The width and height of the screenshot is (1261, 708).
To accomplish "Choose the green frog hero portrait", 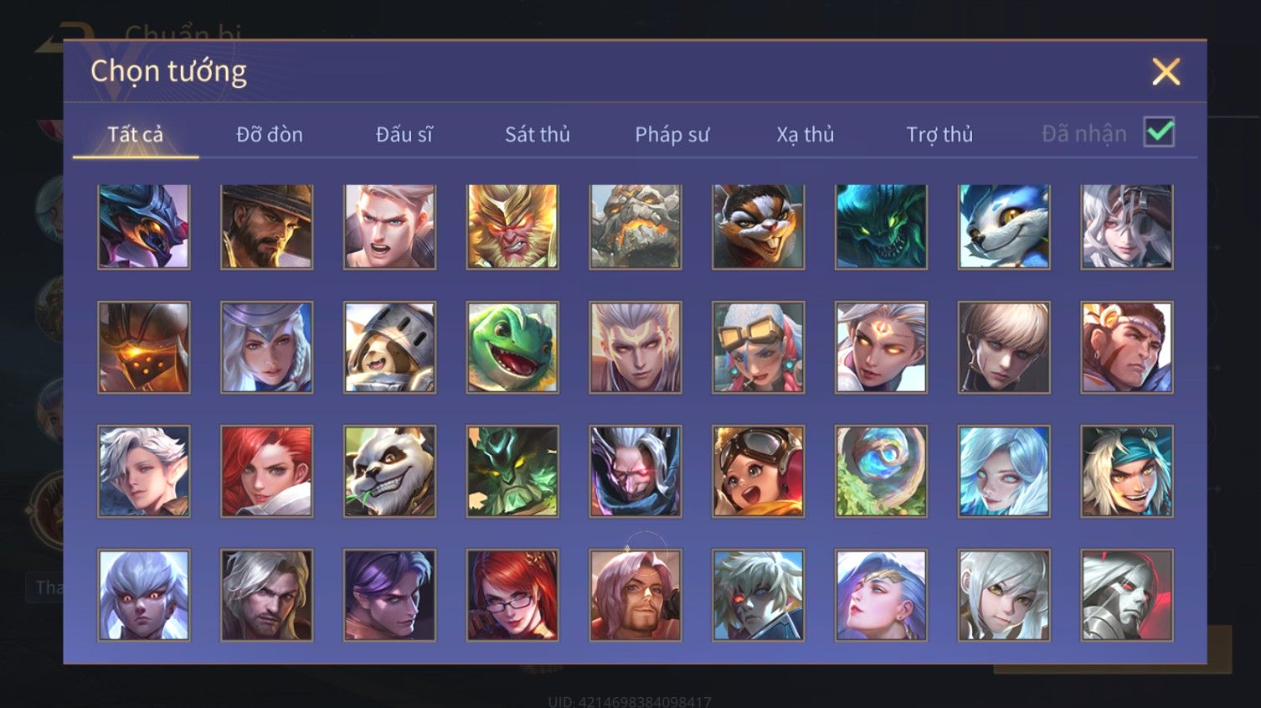I will pos(512,348).
